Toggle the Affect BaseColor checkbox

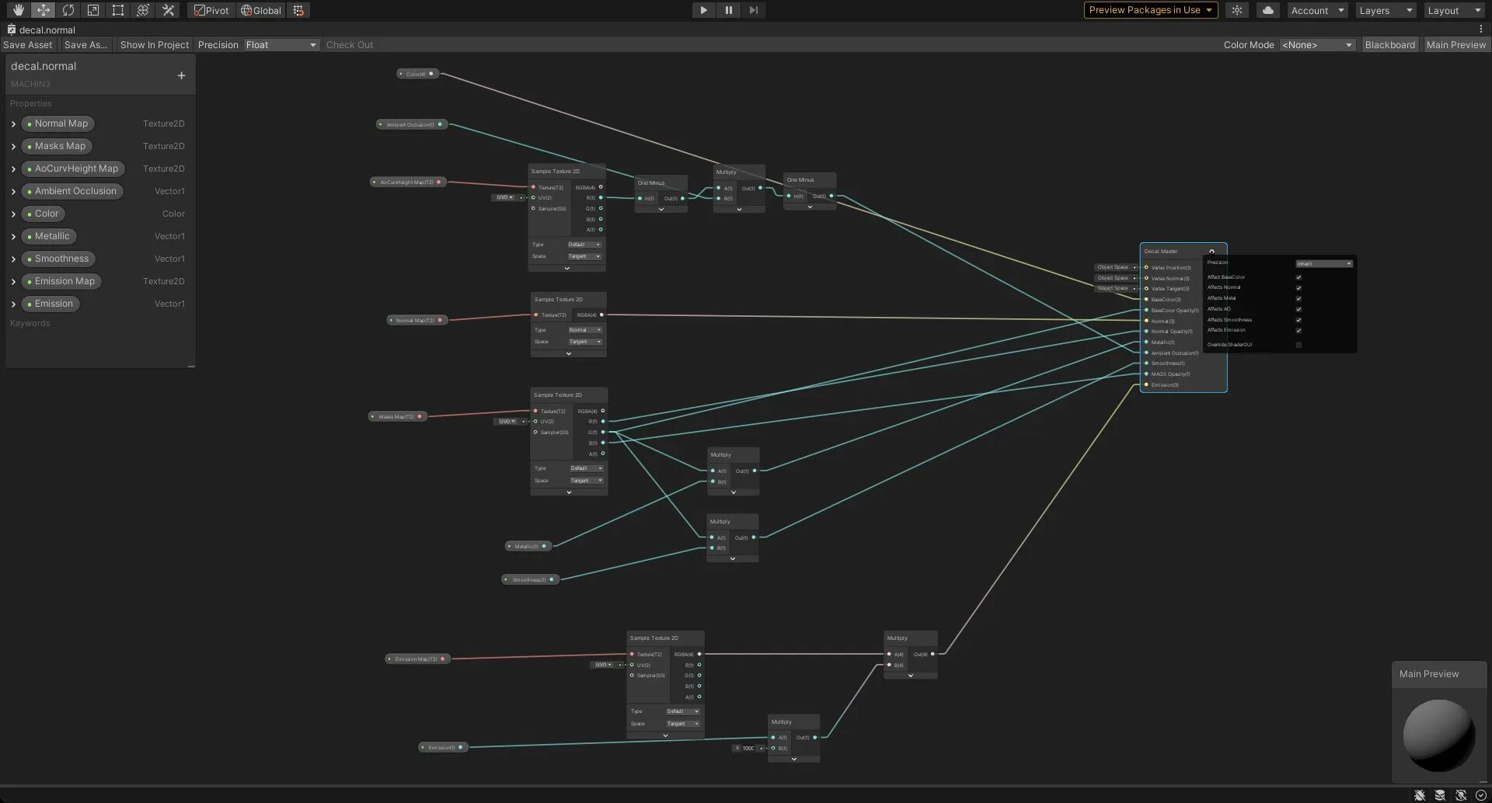coord(1299,277)
